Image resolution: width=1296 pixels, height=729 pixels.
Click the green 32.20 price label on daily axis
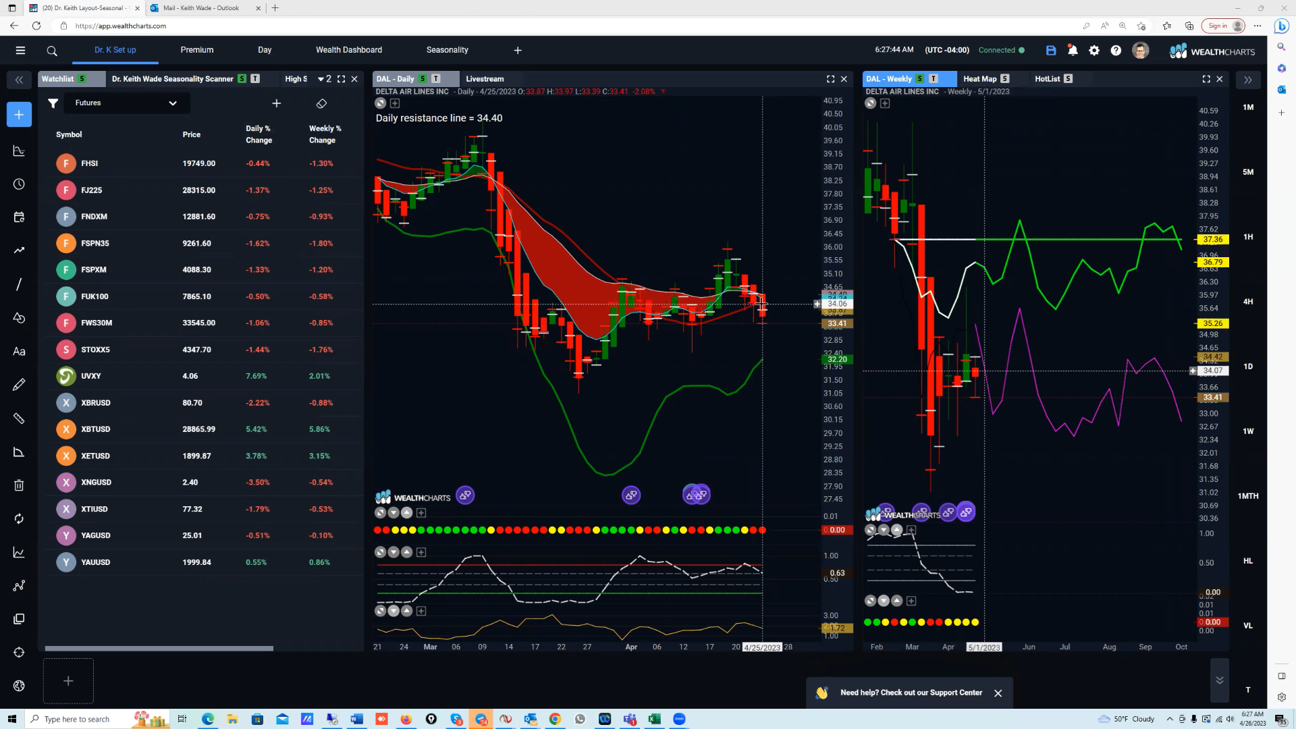click(837, 360)
